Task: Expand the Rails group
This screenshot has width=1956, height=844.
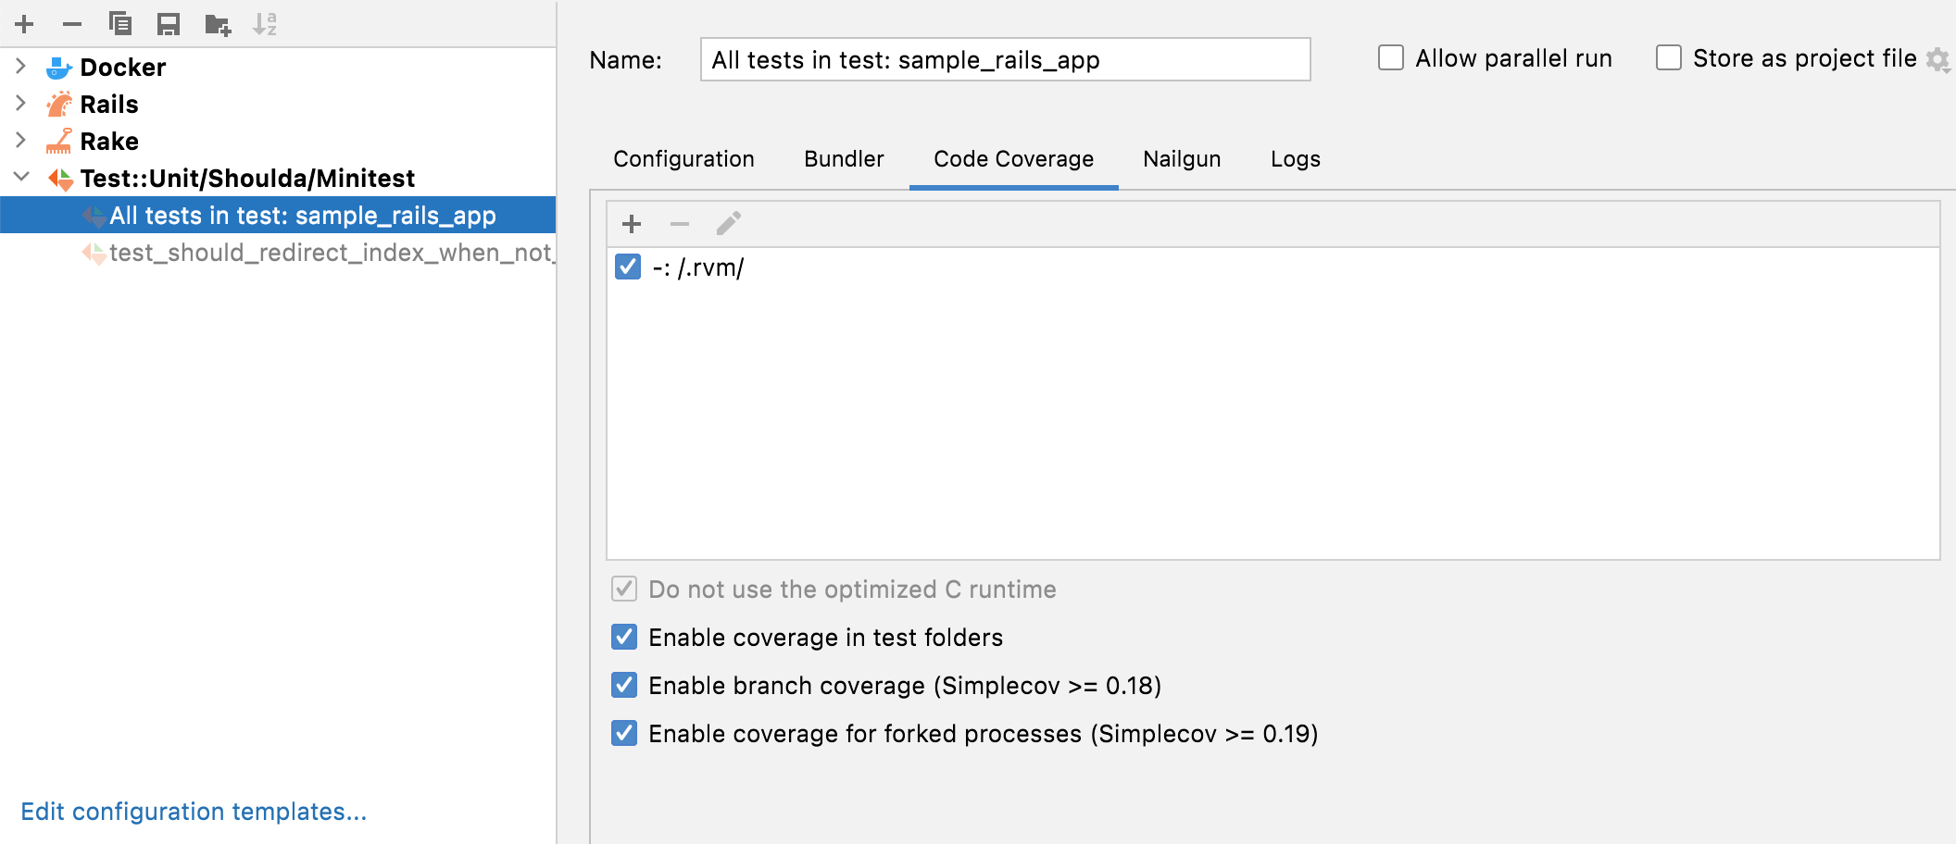Action: (x=20, y=104)
